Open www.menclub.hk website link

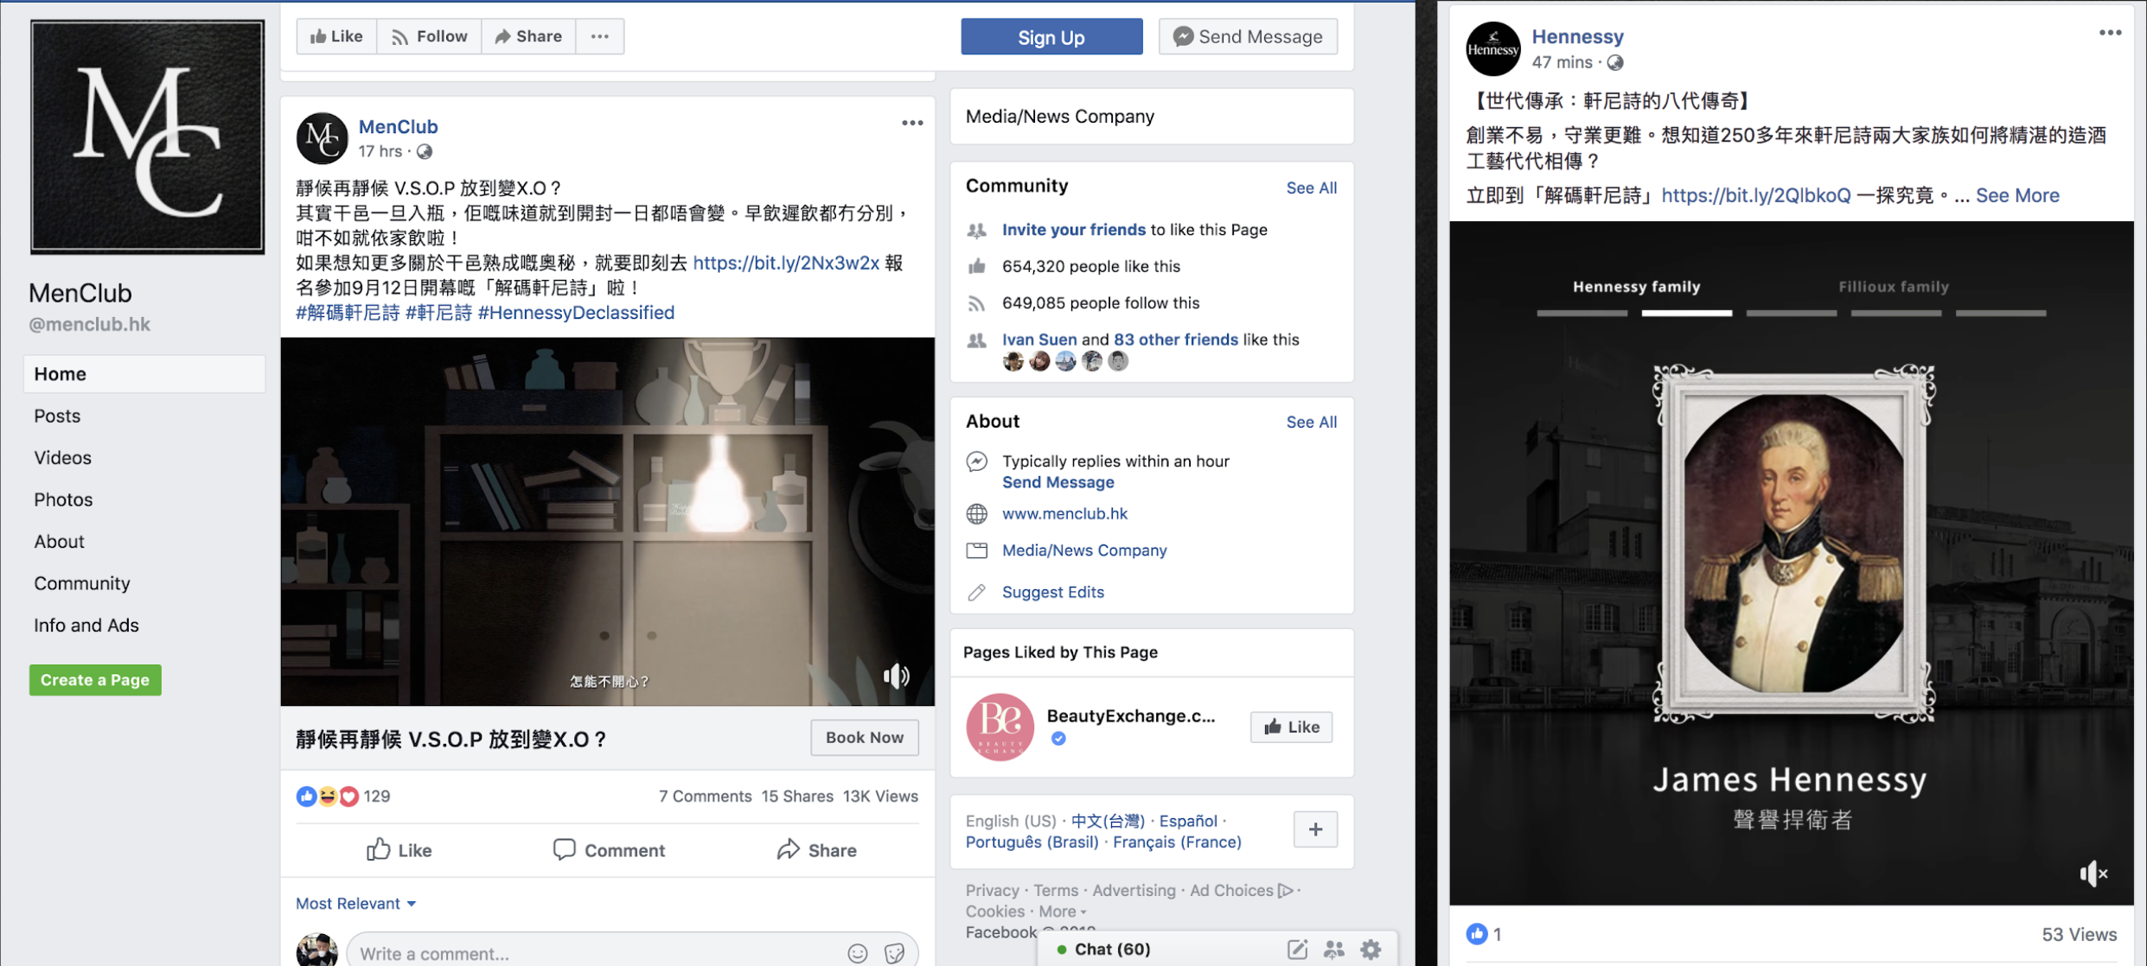coord(1064,513)
